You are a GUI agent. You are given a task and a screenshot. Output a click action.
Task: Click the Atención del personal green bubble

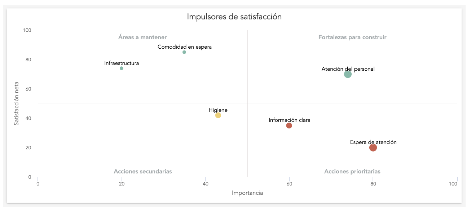tap(348, 74)
